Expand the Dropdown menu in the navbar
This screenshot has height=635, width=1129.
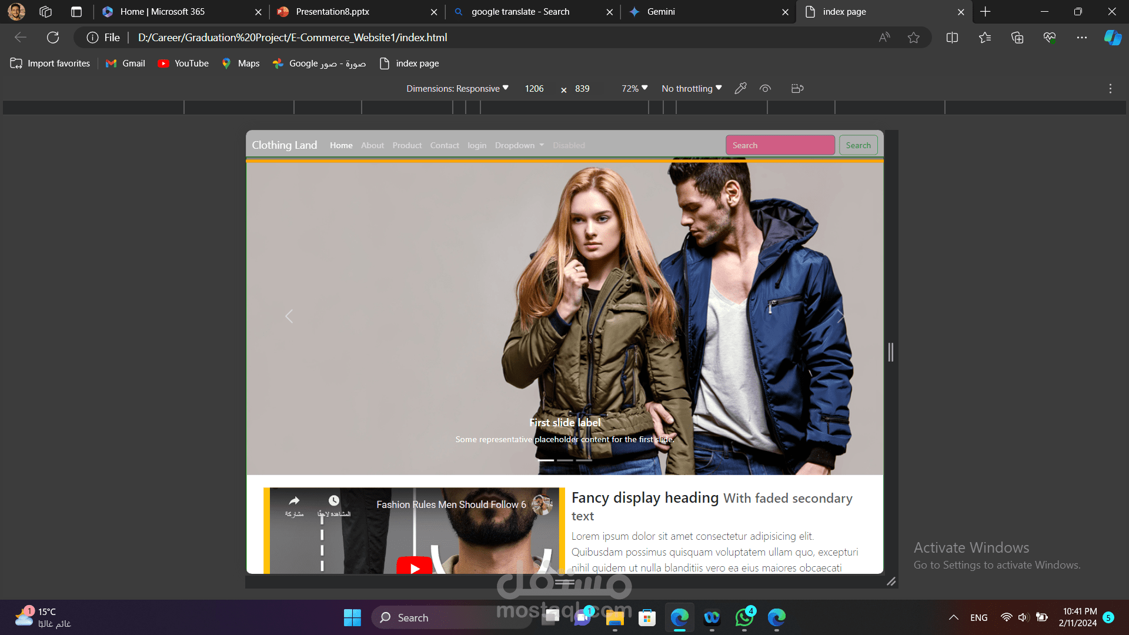point(519,145)
